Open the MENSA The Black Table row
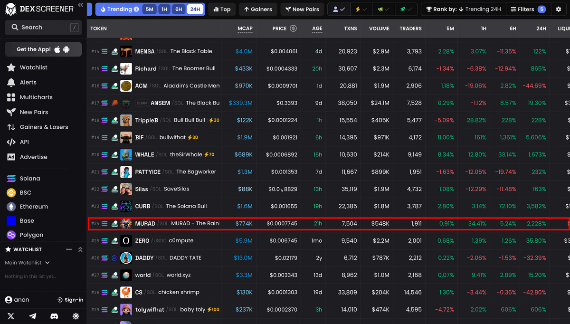The width and height of the screenshot is (570, 324). (x=328, y=51)
